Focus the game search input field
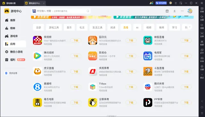Viewport: 205px width, 117px height. coord(61,11)
